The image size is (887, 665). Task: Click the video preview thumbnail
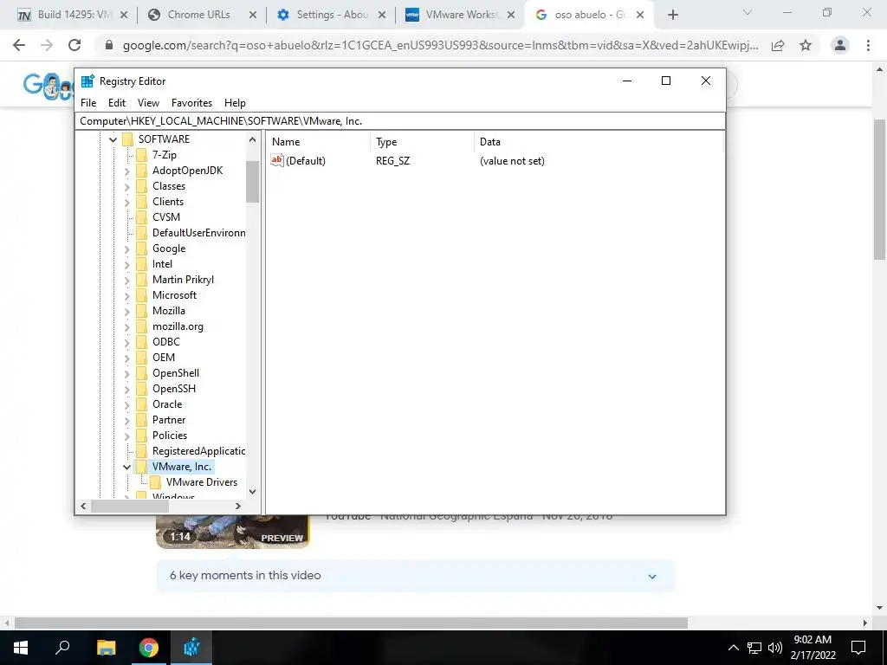coord(233,532)
